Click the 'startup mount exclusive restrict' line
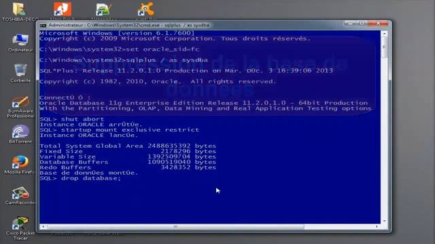 pos(120,129)
